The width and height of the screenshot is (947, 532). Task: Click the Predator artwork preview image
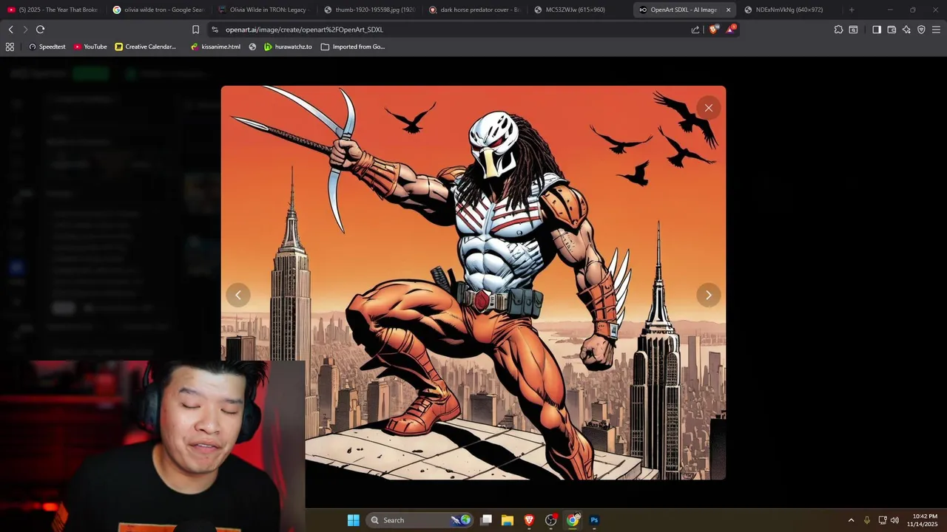[473, 282]
